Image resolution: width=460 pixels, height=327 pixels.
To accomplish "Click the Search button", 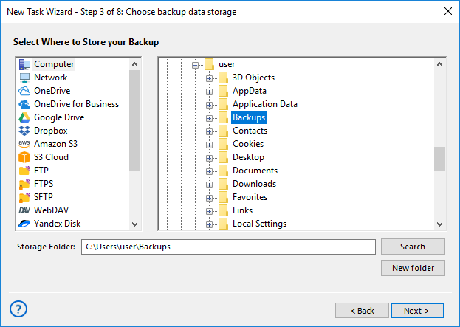I will pyautogui.click(x=413, y=247).
